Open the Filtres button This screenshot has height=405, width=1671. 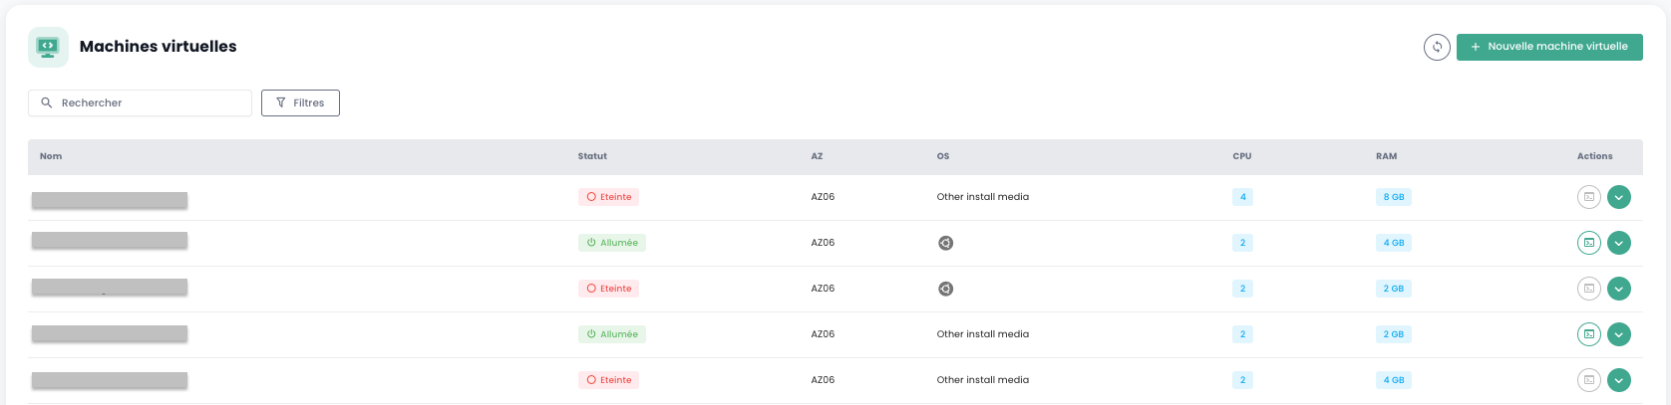coord(300,102)
